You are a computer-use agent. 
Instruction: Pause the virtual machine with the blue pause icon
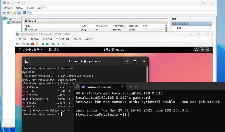43,44
